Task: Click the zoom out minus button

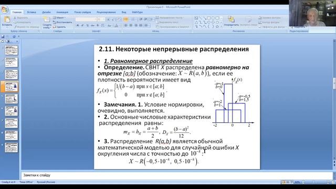Action: click(303, 182)
